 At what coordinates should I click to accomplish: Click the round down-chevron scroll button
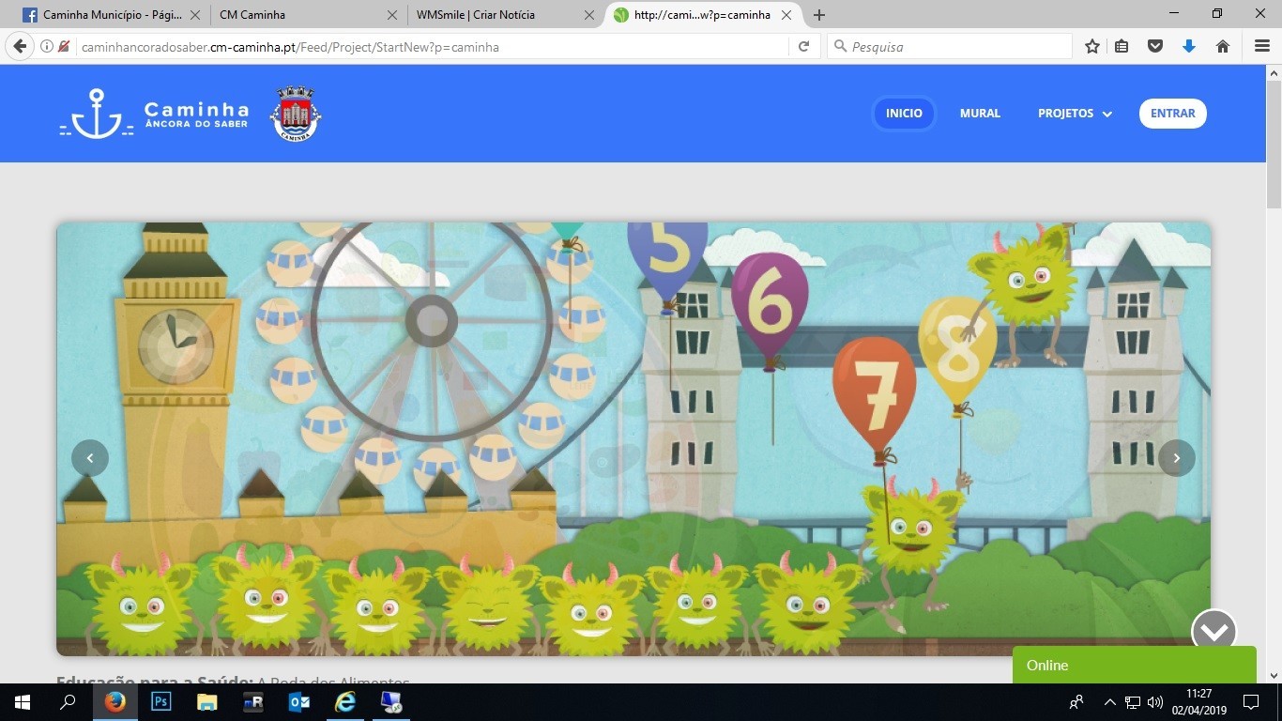pyautogui.click(x=1213, y=632)
